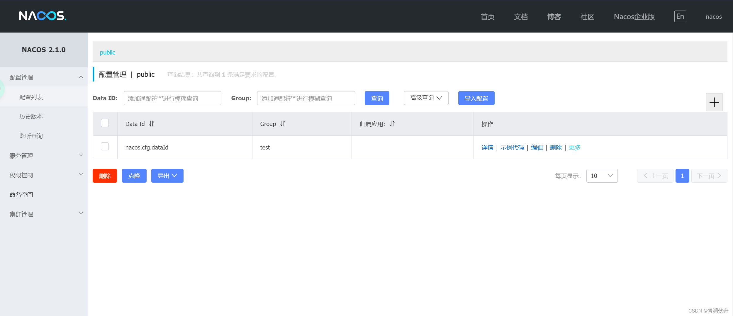The image size is (733, 316).
Task: Sort by Group column arrows
Action: (x=283, y=124)
